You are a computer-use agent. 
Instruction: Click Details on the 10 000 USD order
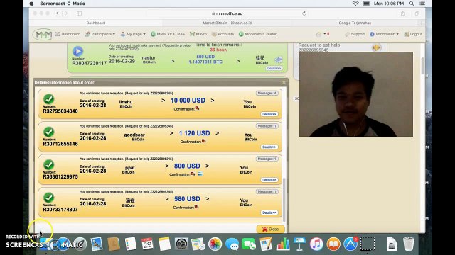click(x=269, y=114)
